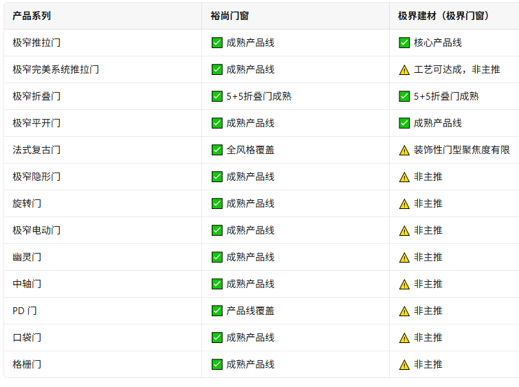Click 非主推 text in 极窄隐形门 row
Image resolution: width=519 pixels, height=387 pixels.
pyautogui.click(x=428, y=177)
